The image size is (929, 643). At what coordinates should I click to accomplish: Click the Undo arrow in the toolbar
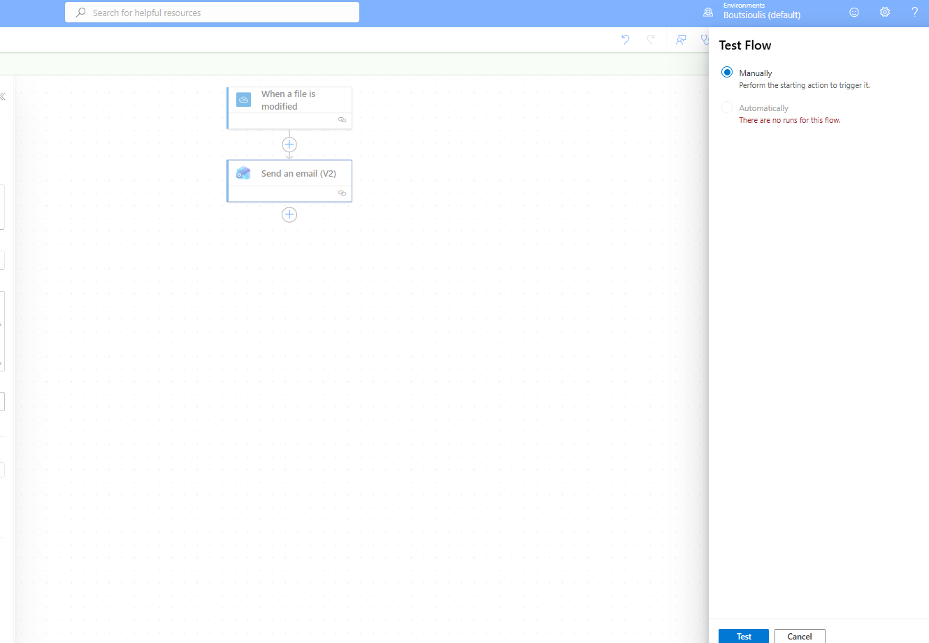pyautogui.click(x=625, y=40)
